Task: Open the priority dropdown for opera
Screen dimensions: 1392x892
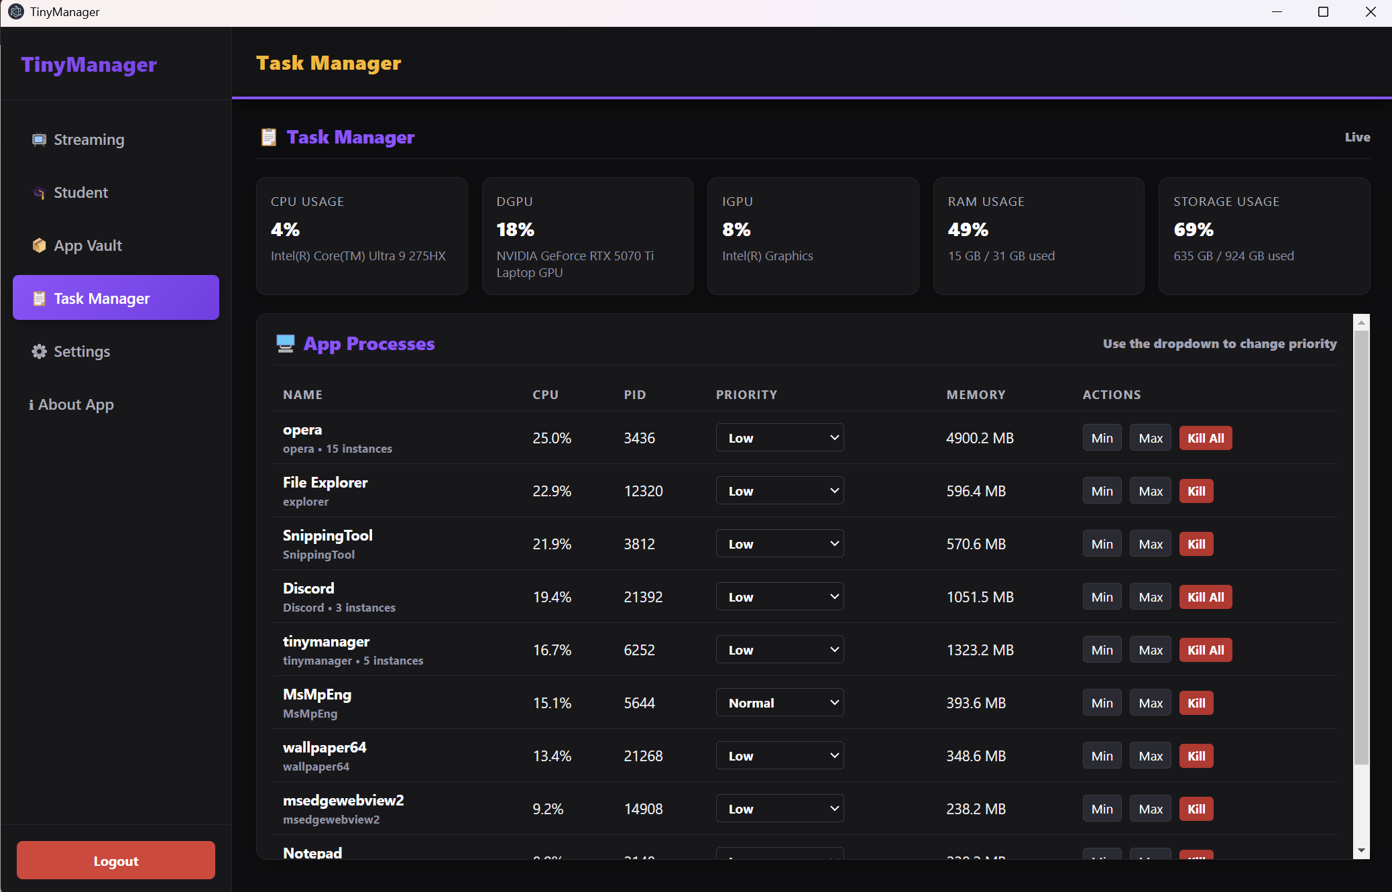Action: (780, 438)
